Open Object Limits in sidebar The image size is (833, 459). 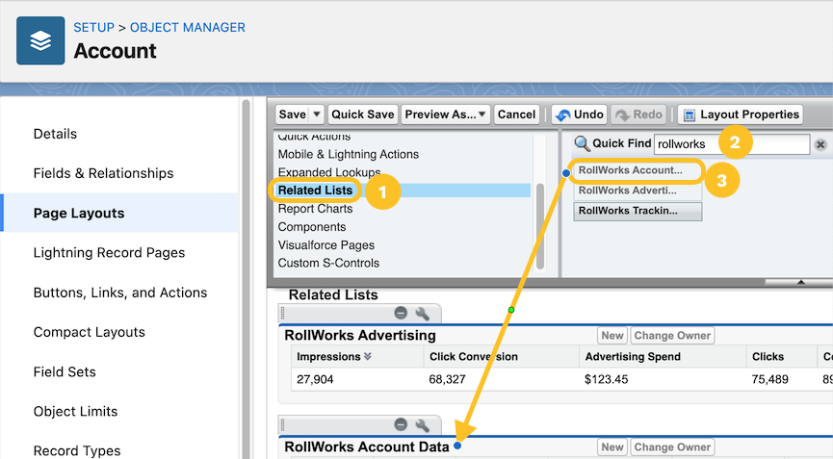coord(75,411)
